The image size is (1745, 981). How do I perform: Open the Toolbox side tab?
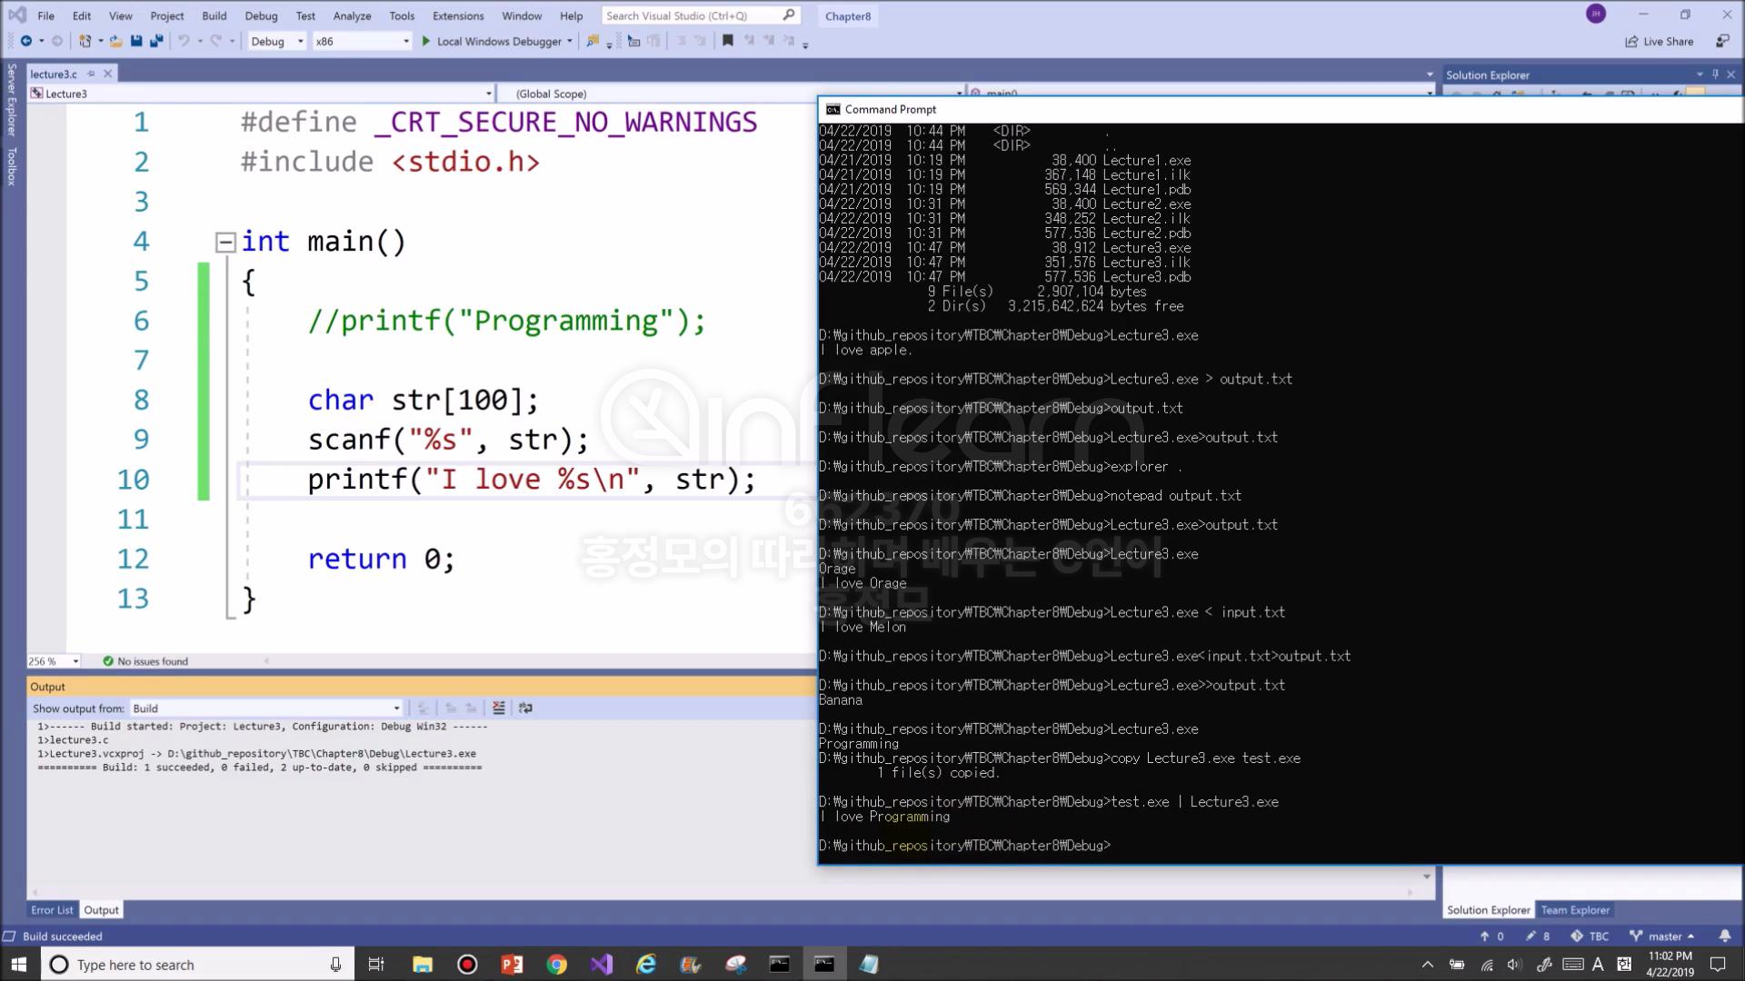[12, 166]
